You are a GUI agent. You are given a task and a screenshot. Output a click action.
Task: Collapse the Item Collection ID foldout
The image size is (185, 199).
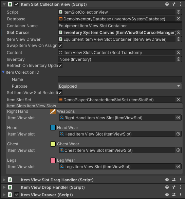point(3,72)
